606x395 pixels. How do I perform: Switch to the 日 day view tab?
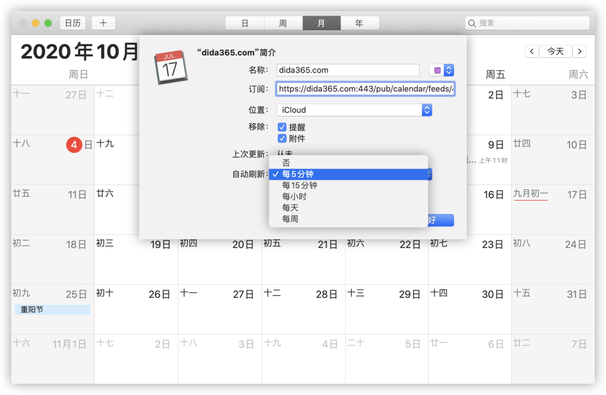(245, 23)
